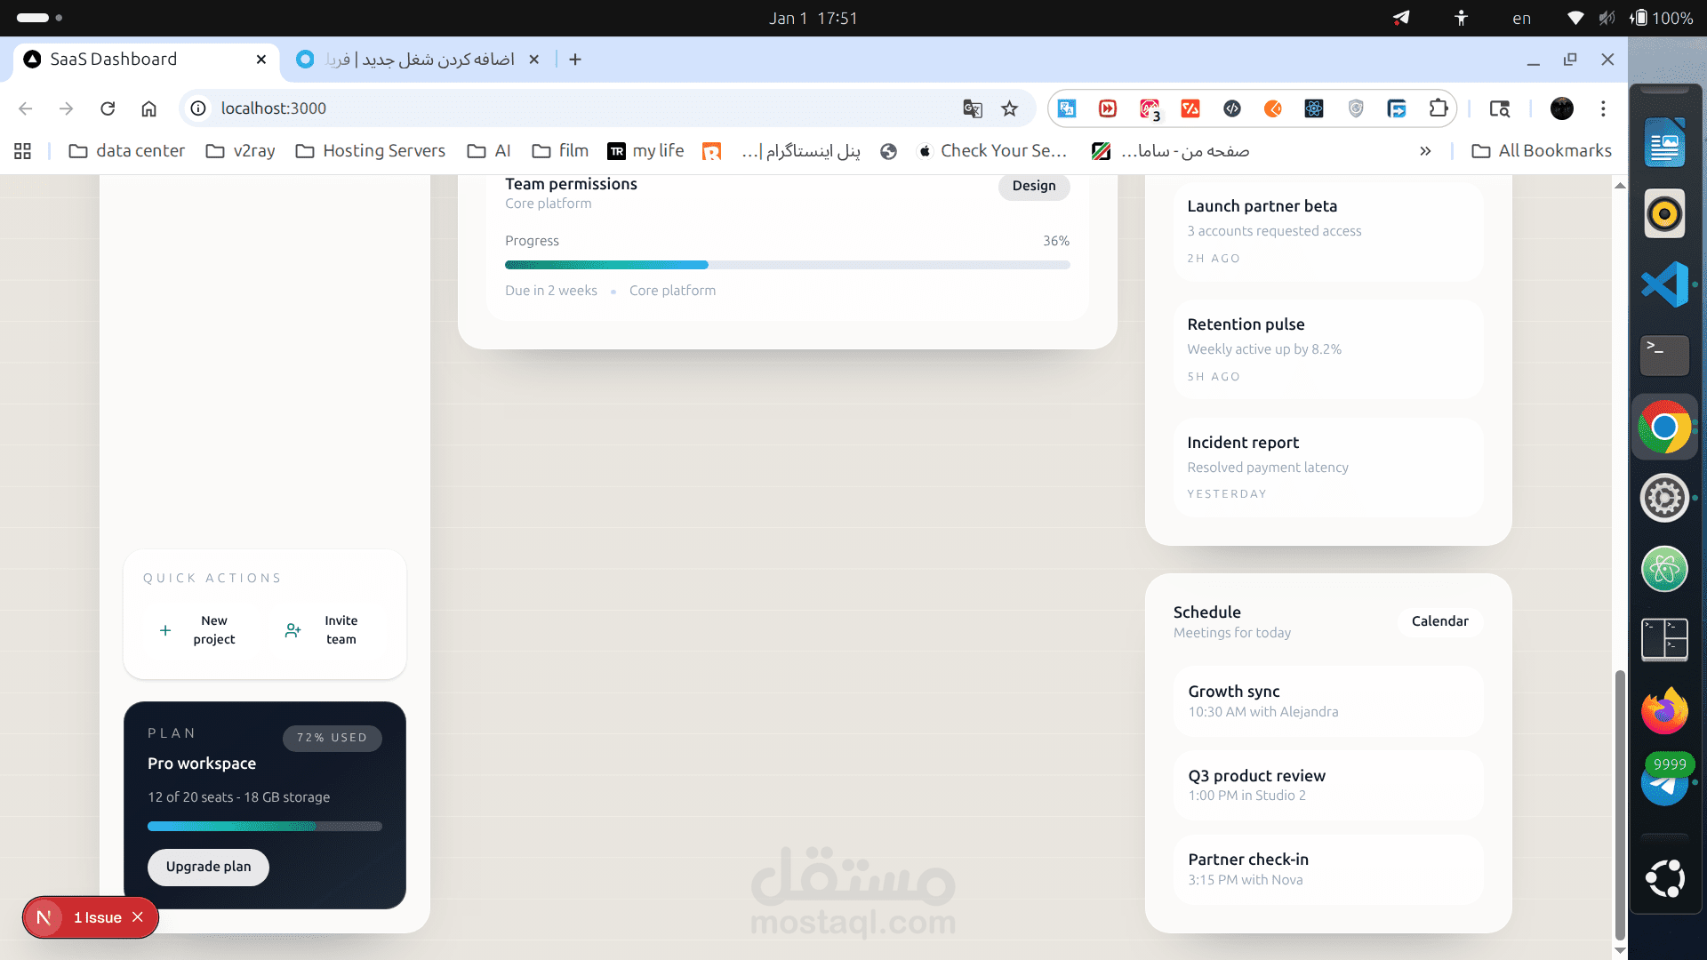Click the plus icon beside New project
Image resolution: width=1707 pixels, height=960 pixels.
point(165,630)
